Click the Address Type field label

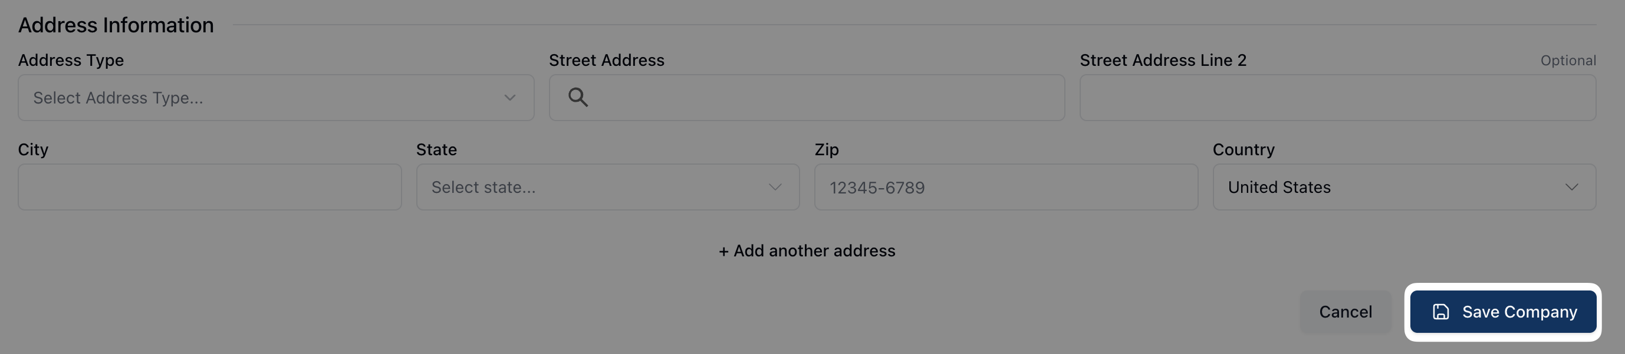[x=71, y=61]
